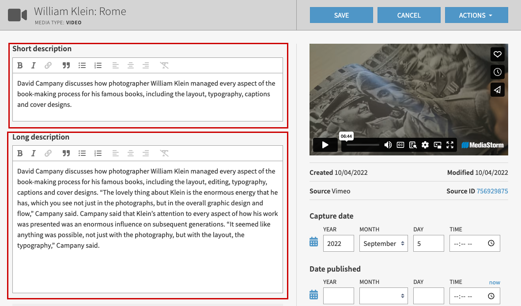Click the SAVE button
This screenshot has width=521, height=306.
[341, 15]
